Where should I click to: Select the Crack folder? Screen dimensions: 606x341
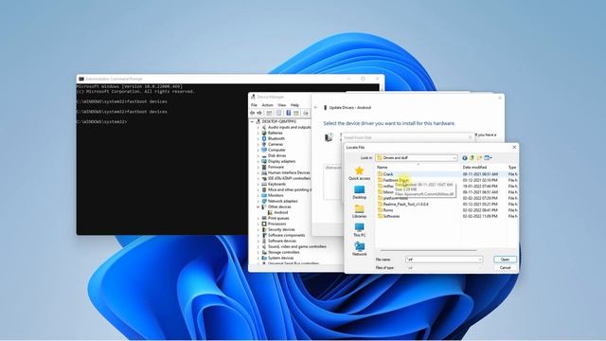[x=385, y=174]
